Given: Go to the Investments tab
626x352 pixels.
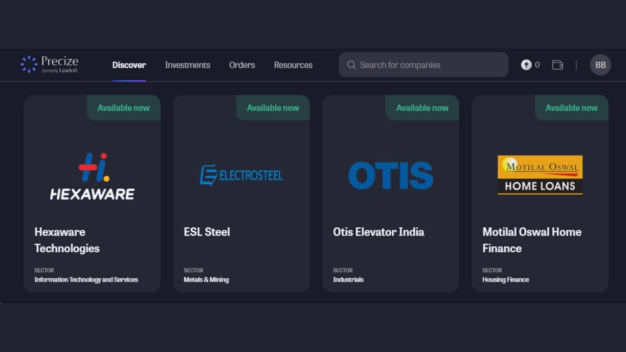Looking at the screenshot, I should pos(187,65).
